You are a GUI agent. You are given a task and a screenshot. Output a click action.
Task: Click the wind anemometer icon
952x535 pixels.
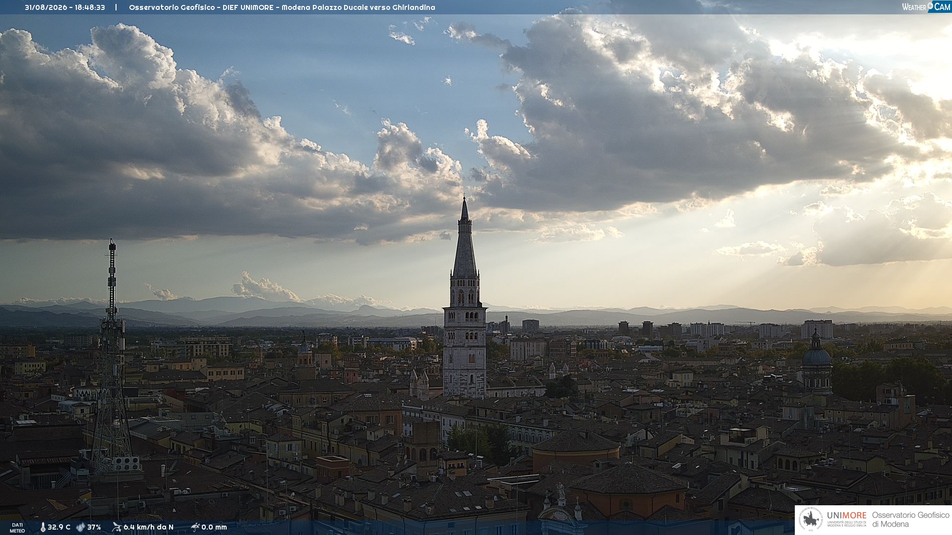point(117,527)
